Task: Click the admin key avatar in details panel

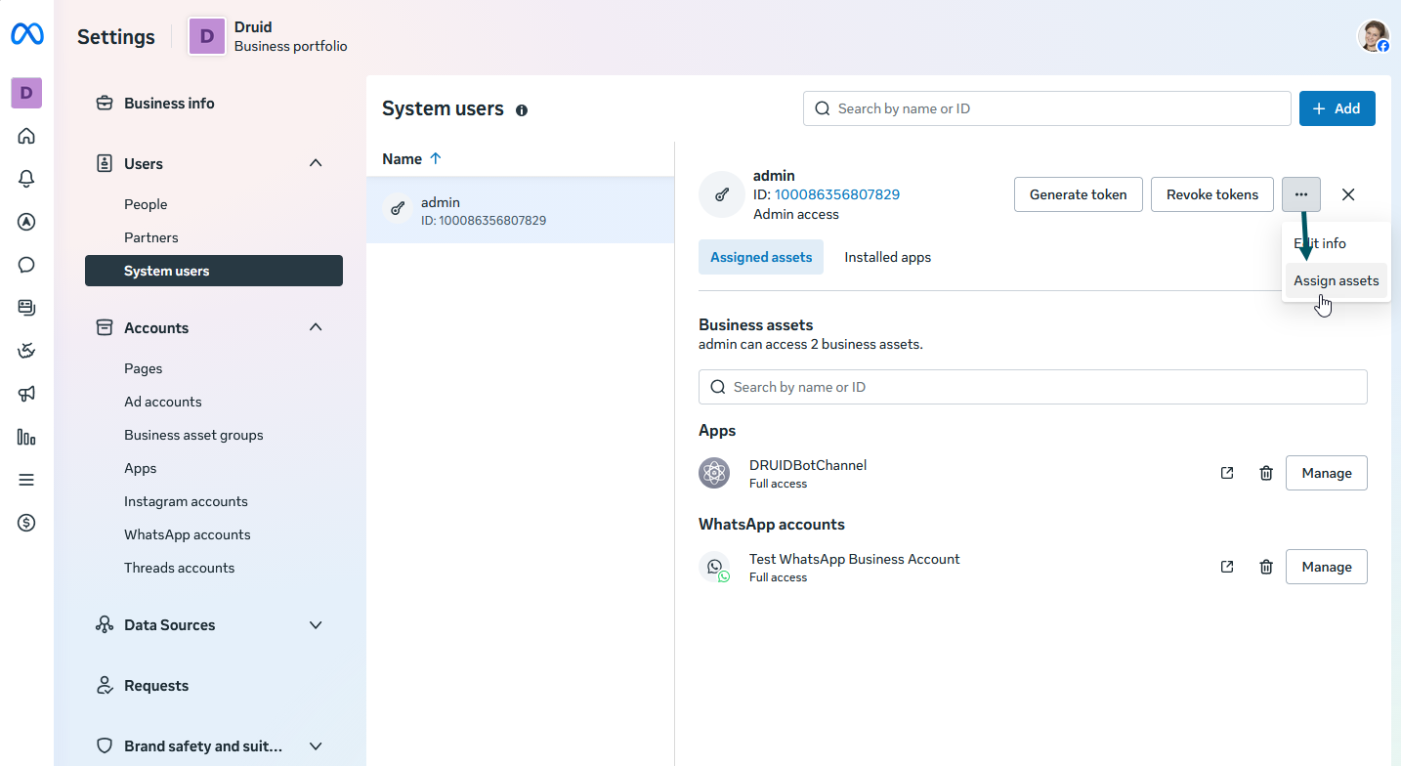Action: (722, 194)
